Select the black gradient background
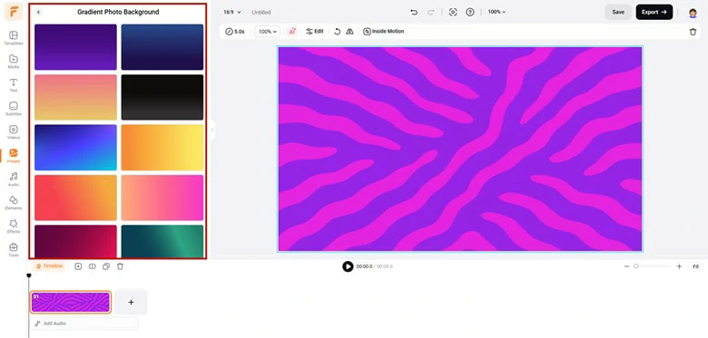The width and height of the screenshot is (708, 338). 162,97
